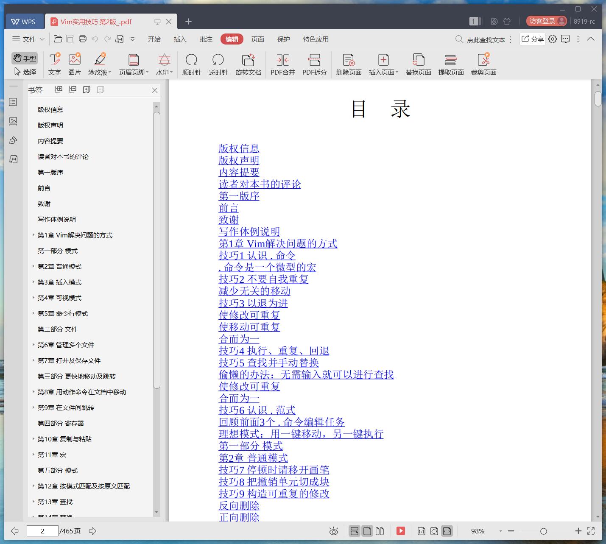Click the Text edit tool (文字)
This screenshot has height=544, width=606.
click(55, 64)
